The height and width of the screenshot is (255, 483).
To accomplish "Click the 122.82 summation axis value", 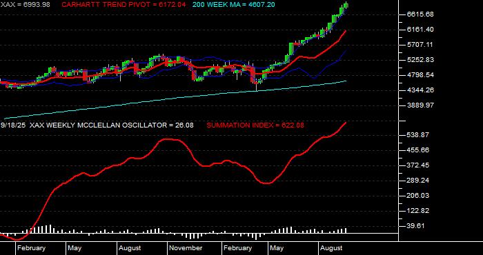I will click(x=418, y=211).
